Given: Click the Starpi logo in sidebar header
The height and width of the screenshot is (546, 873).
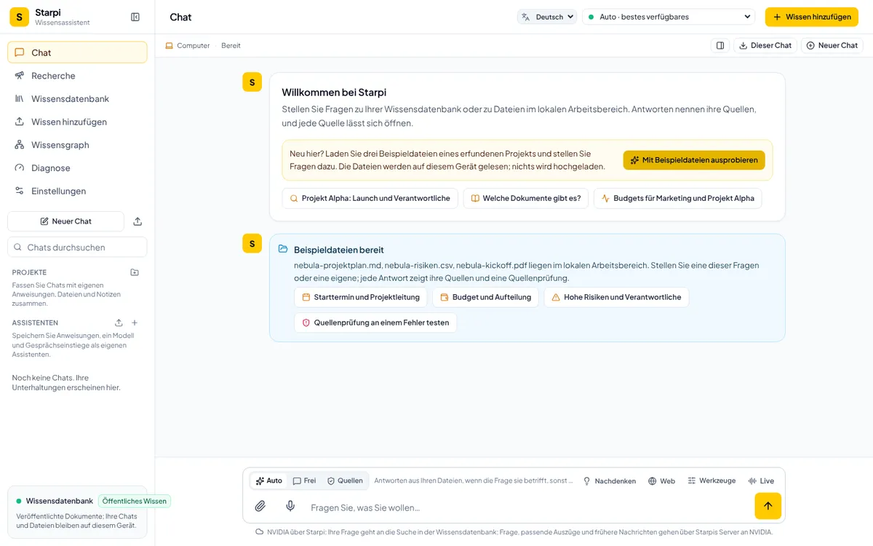Looking at the screenshot, I should pyautogui.click(x=19, y=17).
